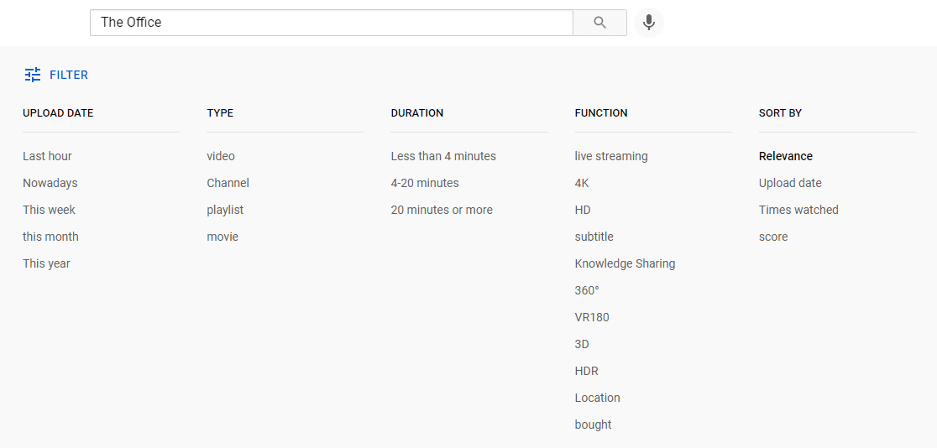Focus the search box containing The Office

click(x=331, y=23)
